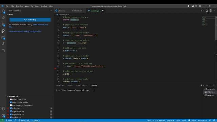Toggle primary side bar layout icon
Screen dimensions: 217x122
click(189, 6)
